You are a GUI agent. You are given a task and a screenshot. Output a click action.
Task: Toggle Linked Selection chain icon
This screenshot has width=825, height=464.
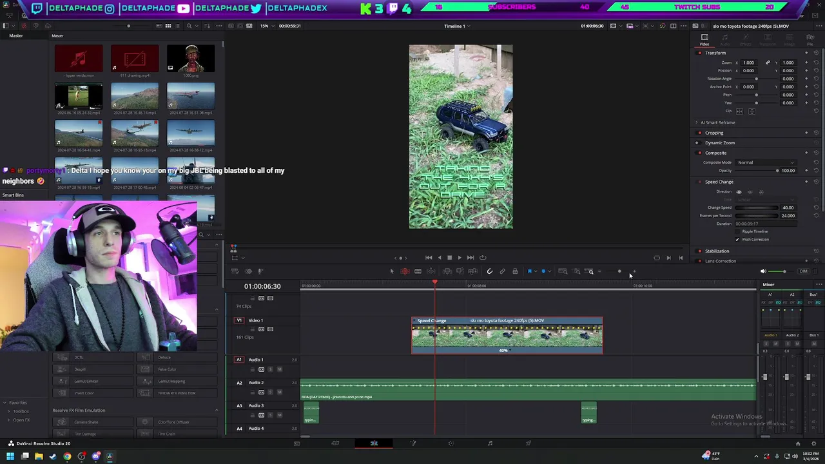502,271
